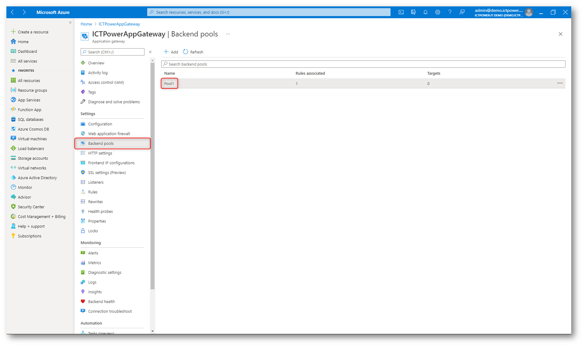Viewport: 584px width, 347px height.
Task: Click the resource menu search box
Action: click(x=112, y=52)
